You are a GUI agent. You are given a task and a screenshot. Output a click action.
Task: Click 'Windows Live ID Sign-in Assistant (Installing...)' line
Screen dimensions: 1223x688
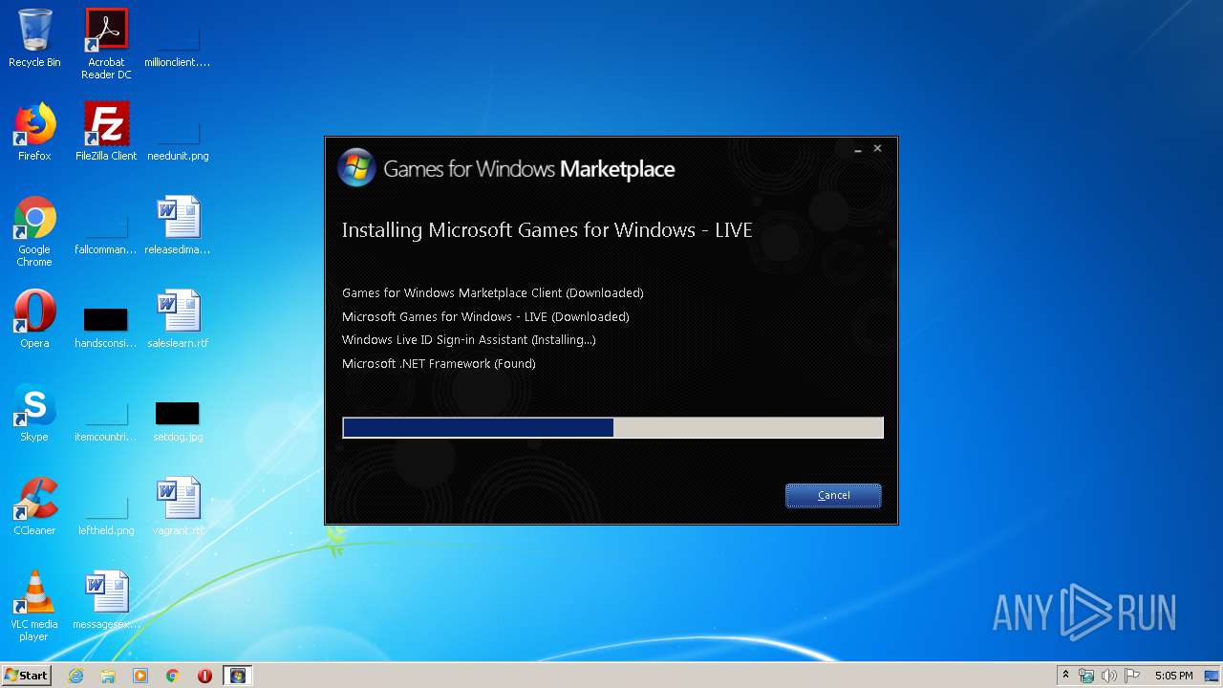tap(469, 340)
